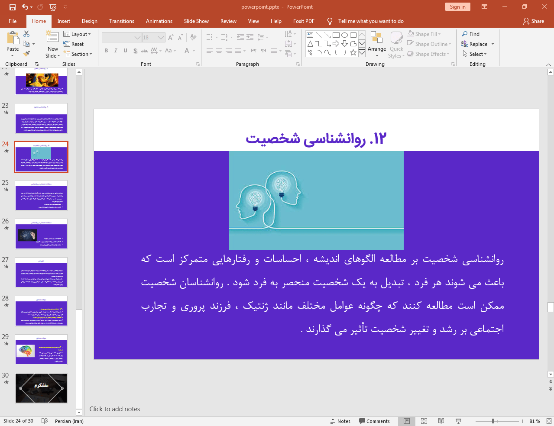Toggle the Notes pane in status bar
The height and width of the screenshot is (426, 554).
coord(340,421)
